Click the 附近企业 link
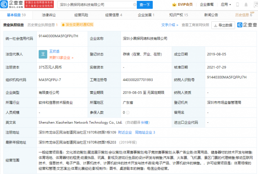The image size is (258, 174). [125, 132]
